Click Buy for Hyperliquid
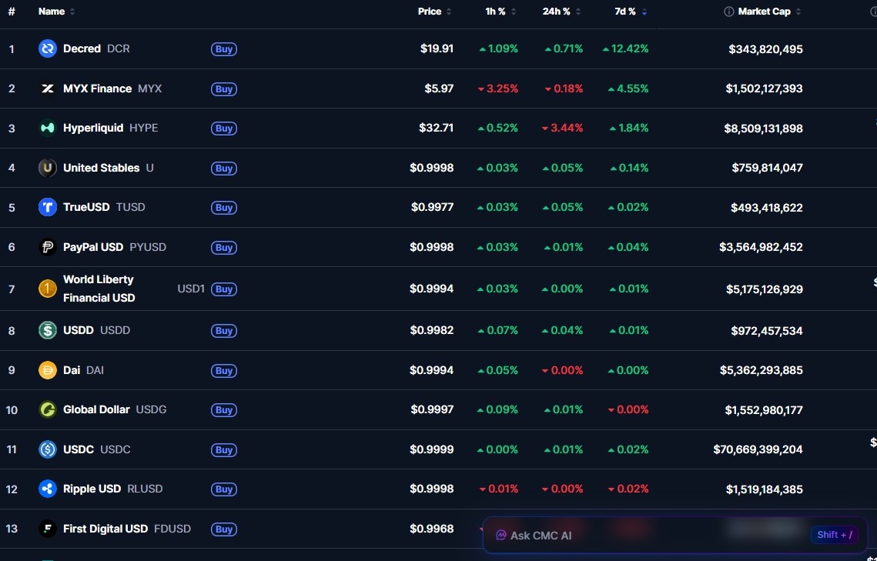Viewport: 877px width, 561px height. pos(223,128)
